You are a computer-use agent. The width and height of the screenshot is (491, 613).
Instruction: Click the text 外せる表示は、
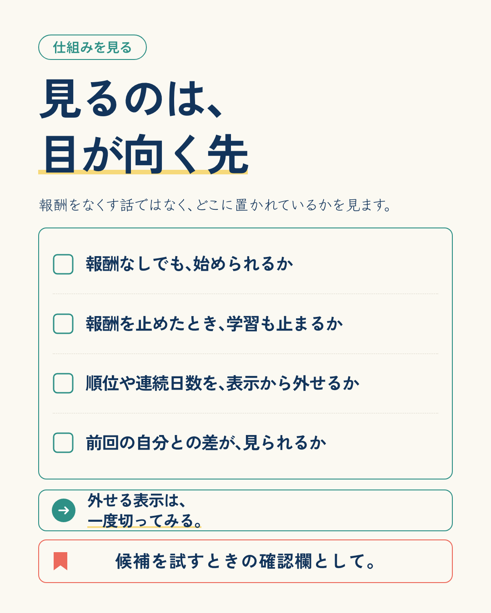click(137, 500)
